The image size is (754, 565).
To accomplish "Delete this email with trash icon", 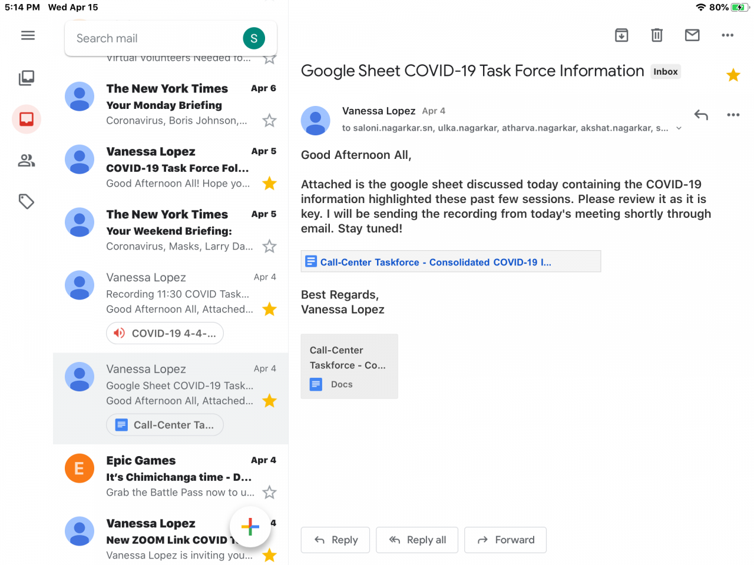I will [x=657, y=35].
